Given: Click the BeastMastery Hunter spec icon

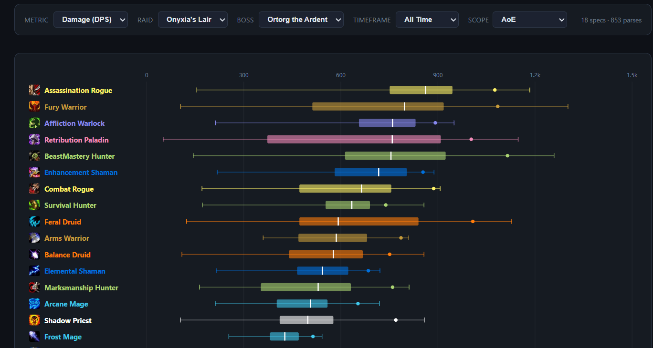Looking at the screenshot, I should pyautogui.click(x=34, y=156).
